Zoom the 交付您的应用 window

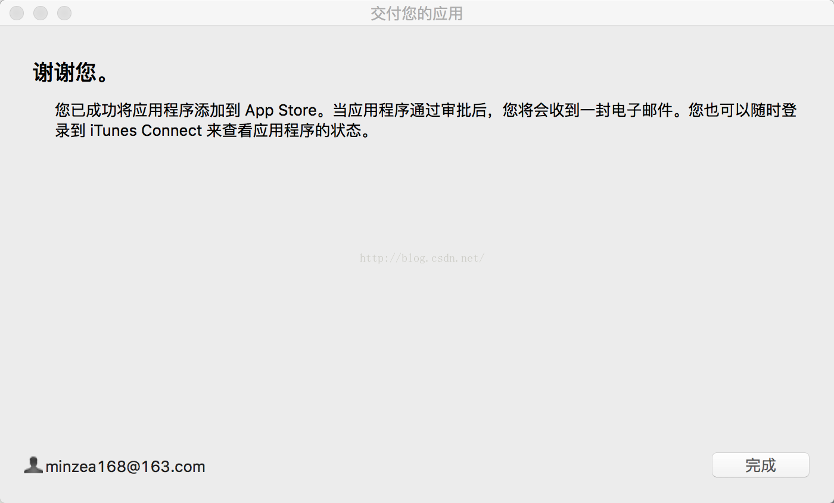(x=64, y=13)
